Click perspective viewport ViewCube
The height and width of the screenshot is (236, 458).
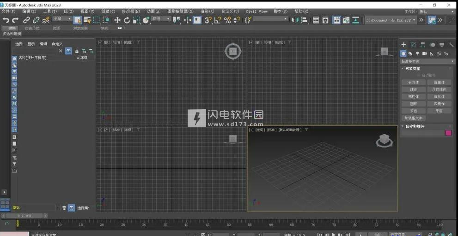click(x=385, y=140)
